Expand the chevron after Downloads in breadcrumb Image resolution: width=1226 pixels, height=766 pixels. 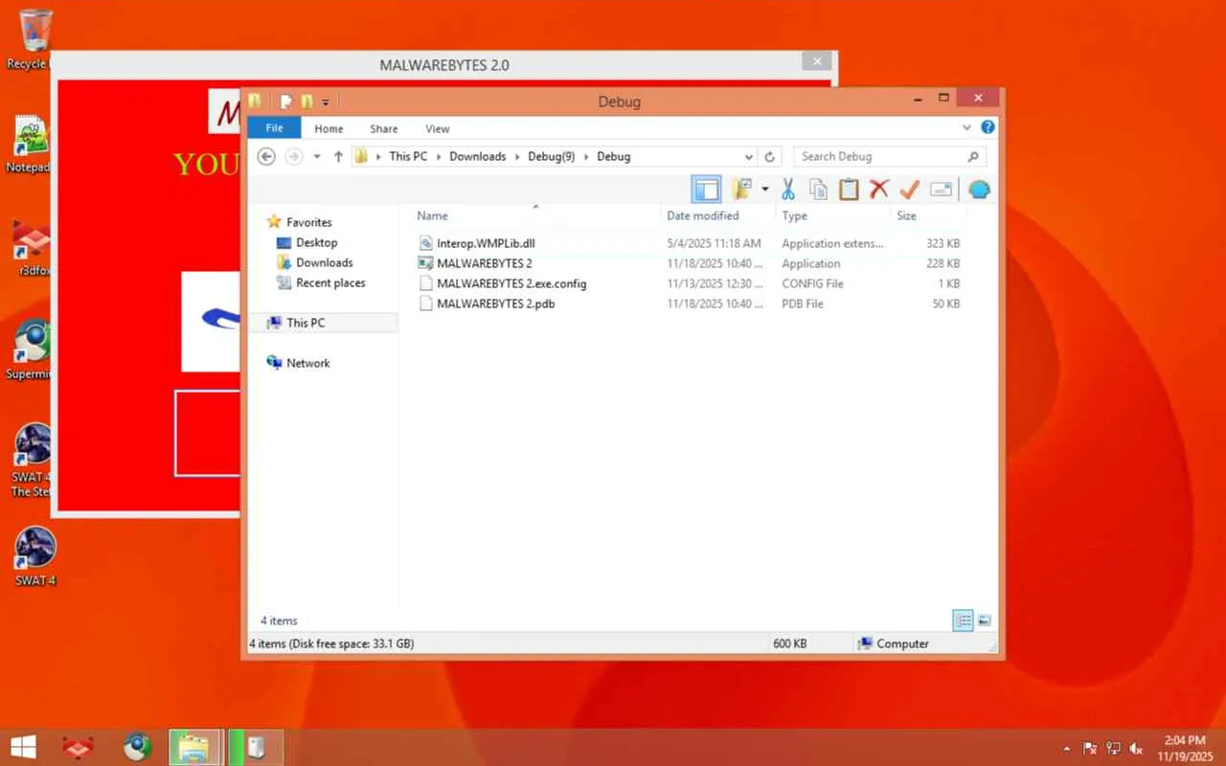click(x=517, y=156)
